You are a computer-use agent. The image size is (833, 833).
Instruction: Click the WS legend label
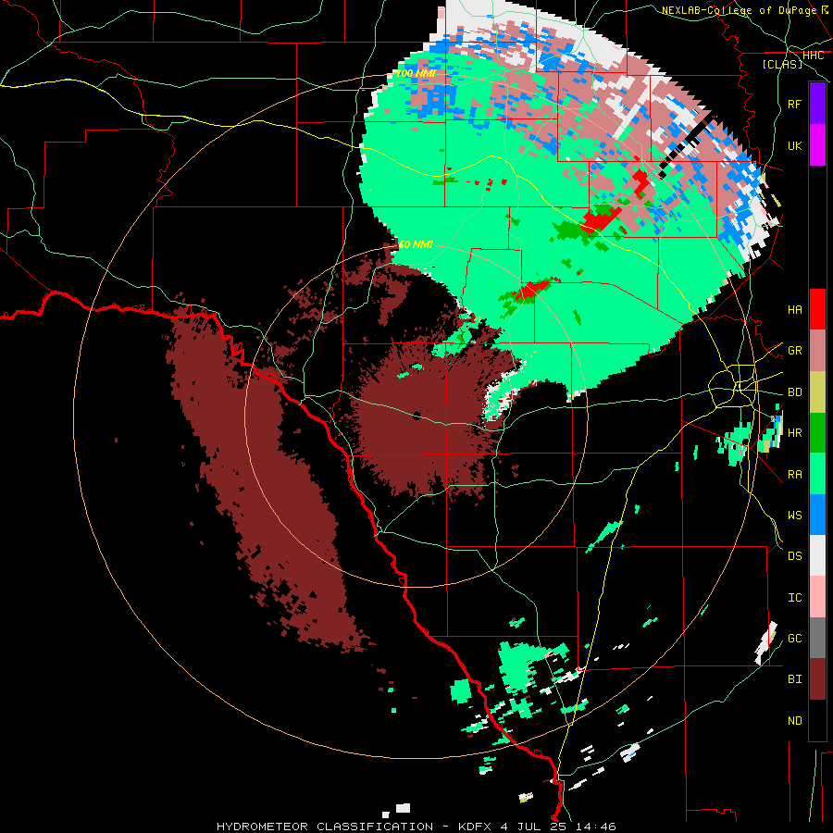click(x=795, y=516)
